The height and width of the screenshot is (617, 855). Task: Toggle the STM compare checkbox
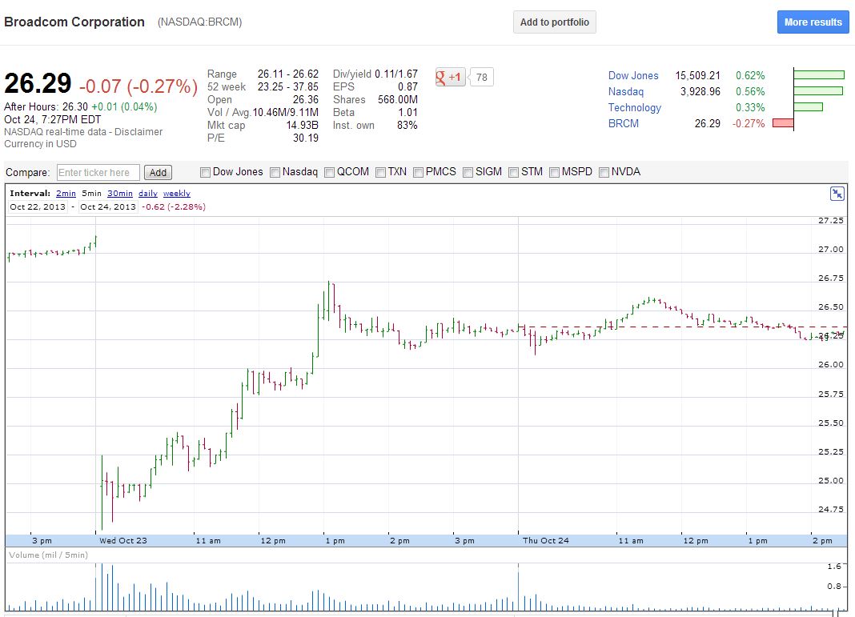514,172
